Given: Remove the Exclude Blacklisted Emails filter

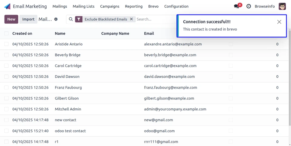Looking at the screenshot, I should click(x=131, y=19).
